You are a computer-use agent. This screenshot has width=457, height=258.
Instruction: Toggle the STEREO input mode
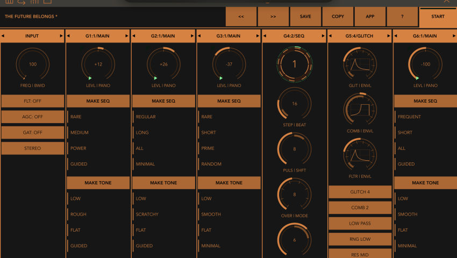point(33,148)
